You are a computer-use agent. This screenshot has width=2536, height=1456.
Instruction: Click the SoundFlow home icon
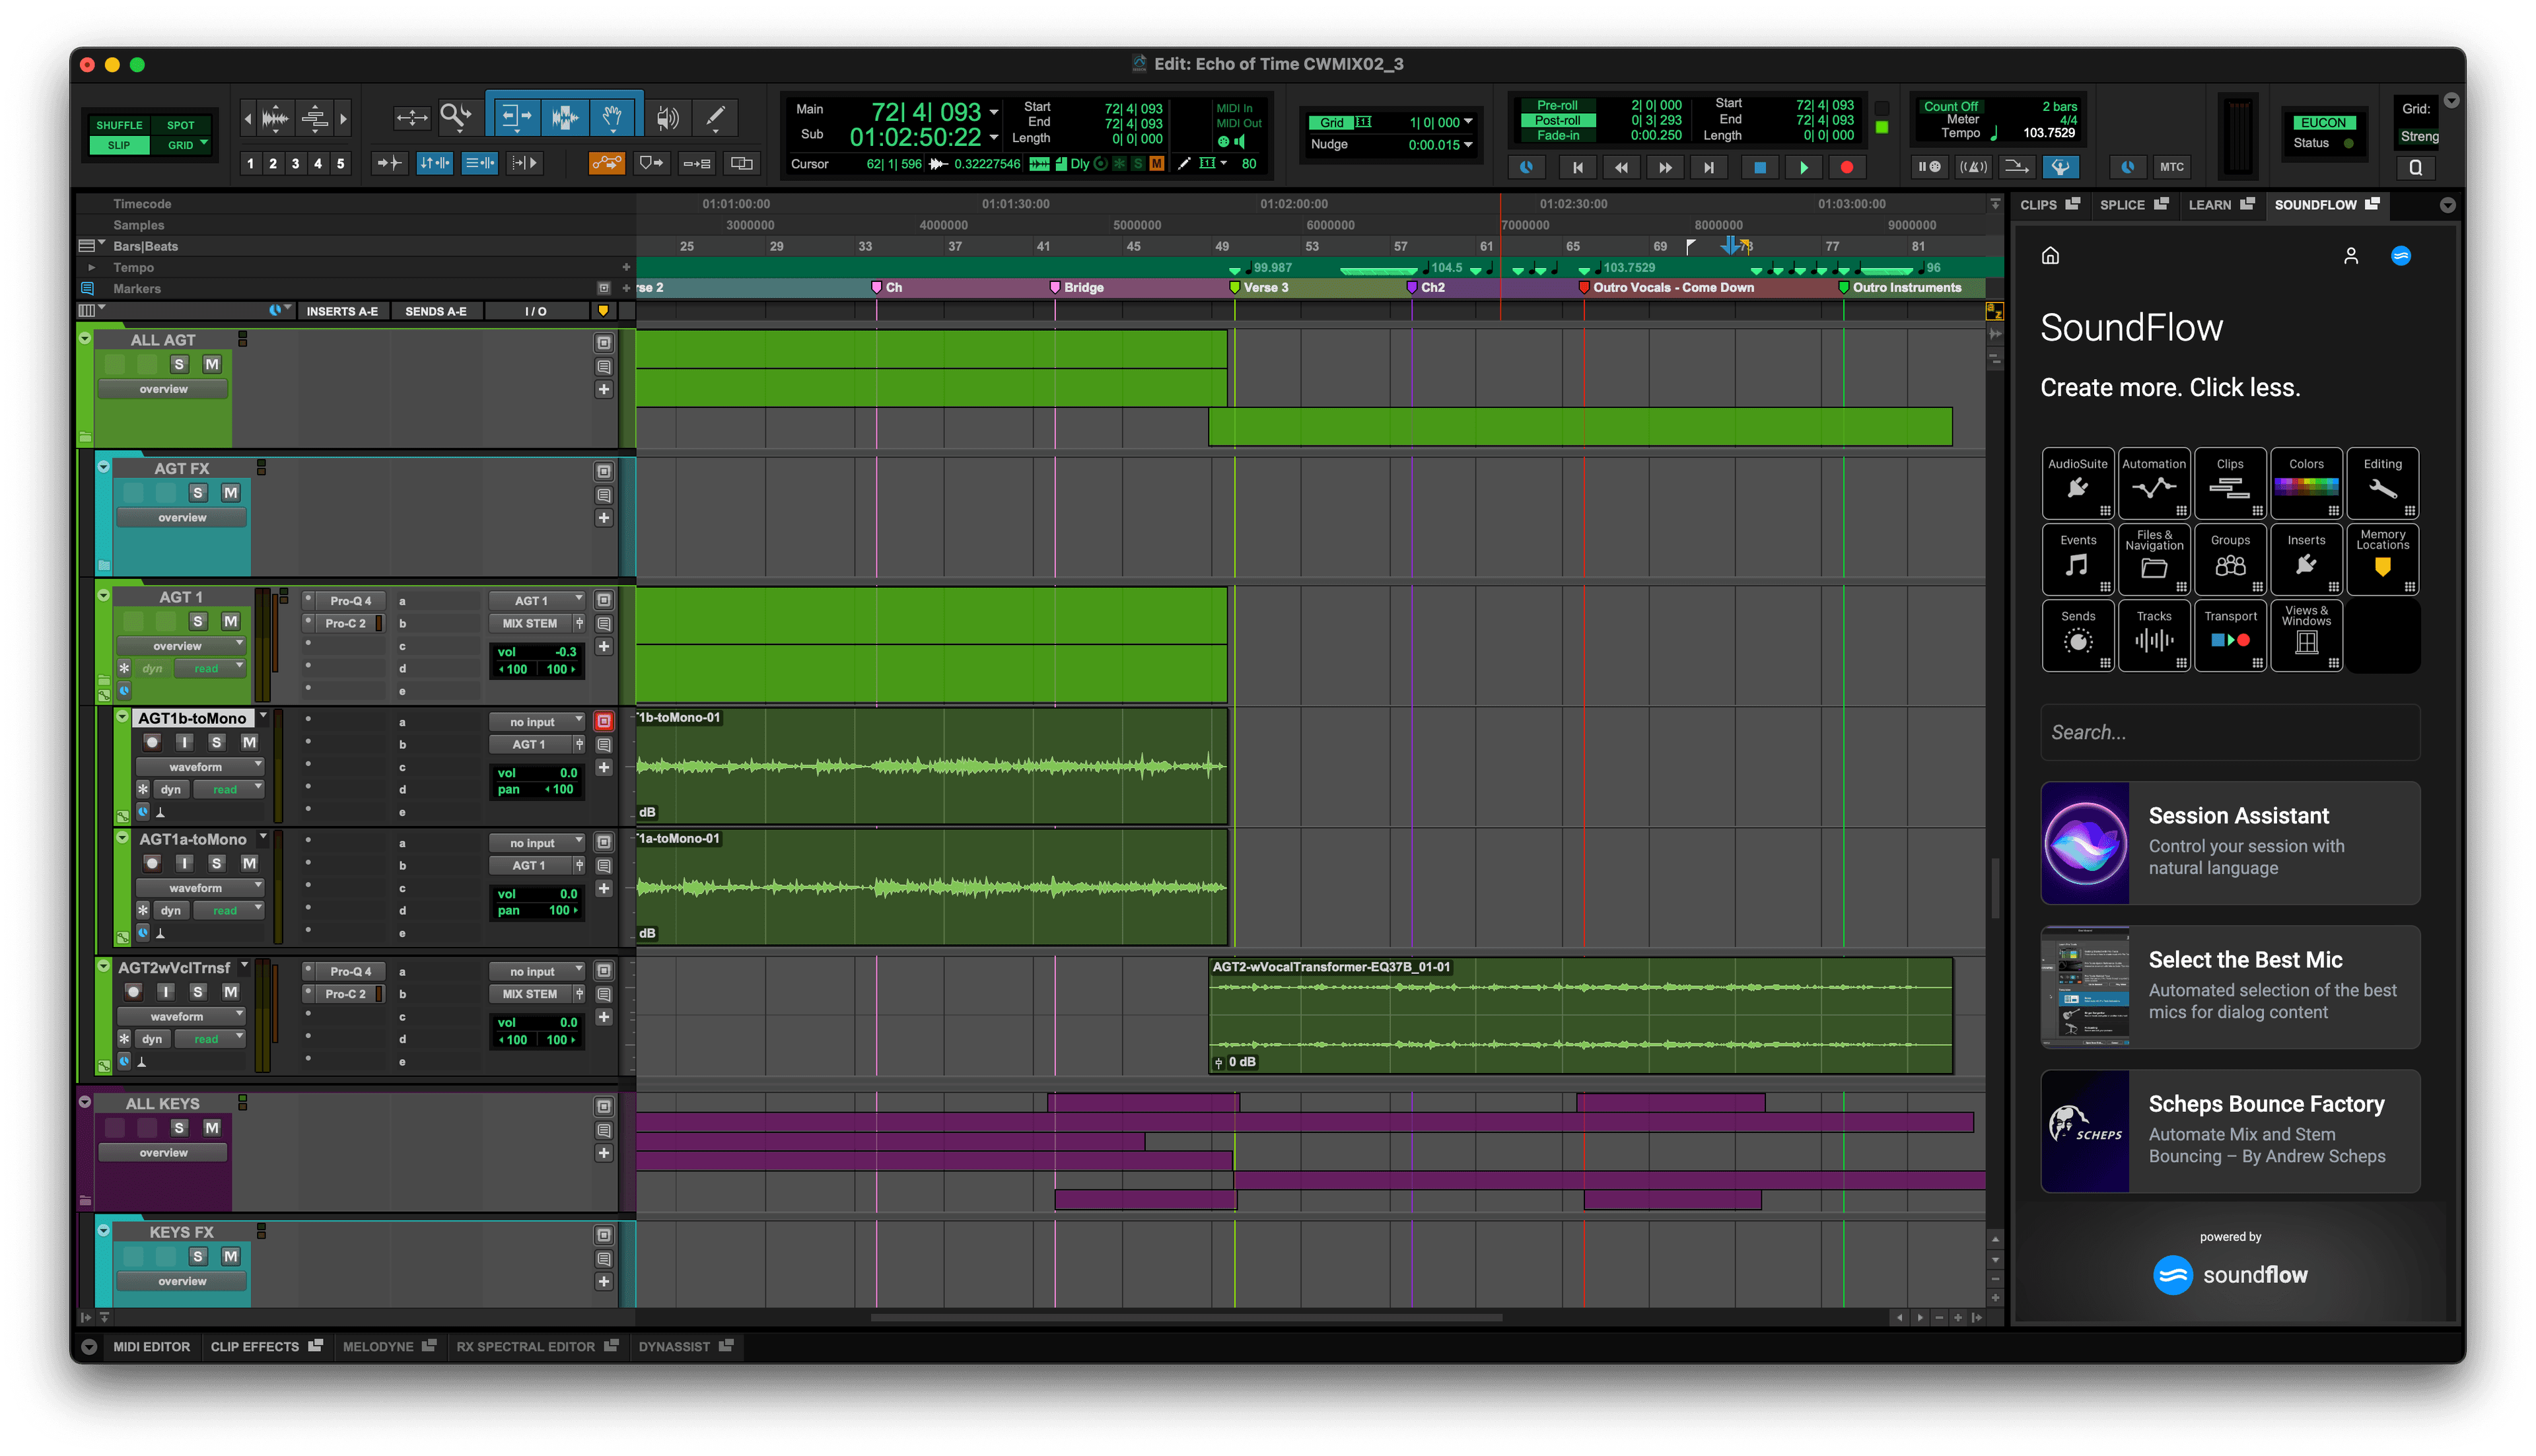click(2050, 256)
